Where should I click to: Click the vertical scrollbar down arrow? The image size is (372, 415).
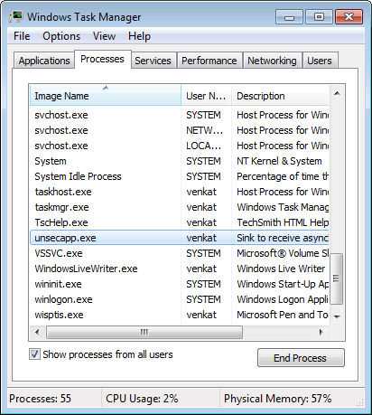337,316
